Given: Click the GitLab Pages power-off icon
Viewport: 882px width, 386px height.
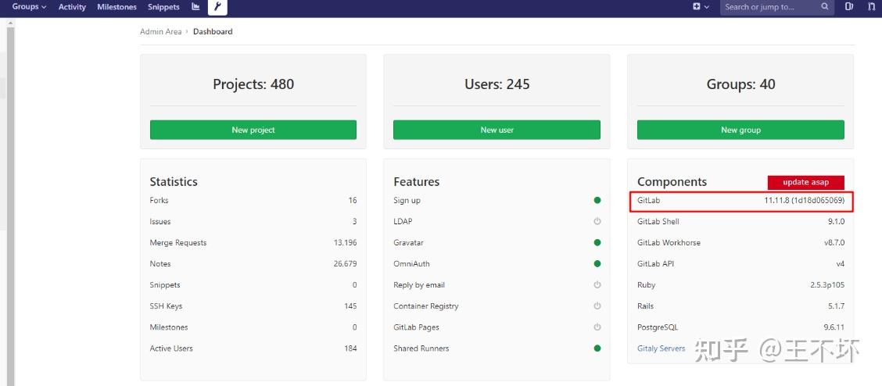Looking at the screenshot, I should pos(597,327).
